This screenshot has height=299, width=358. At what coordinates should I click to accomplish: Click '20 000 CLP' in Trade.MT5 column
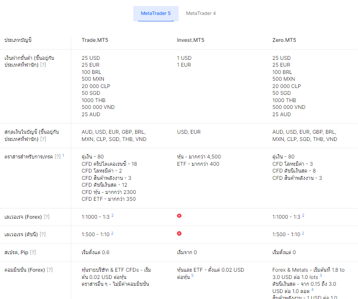click(x=96, y=86)
